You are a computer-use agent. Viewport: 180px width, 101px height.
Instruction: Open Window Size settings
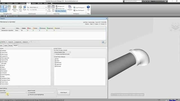(60, 9)
